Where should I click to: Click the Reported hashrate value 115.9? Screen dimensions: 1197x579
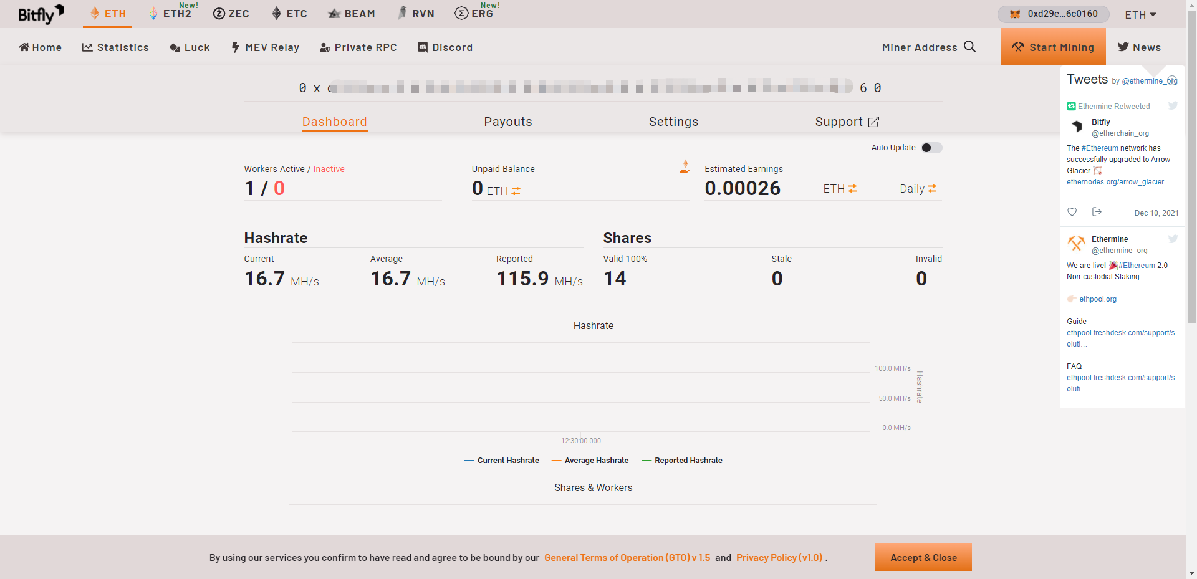point(522,279)
